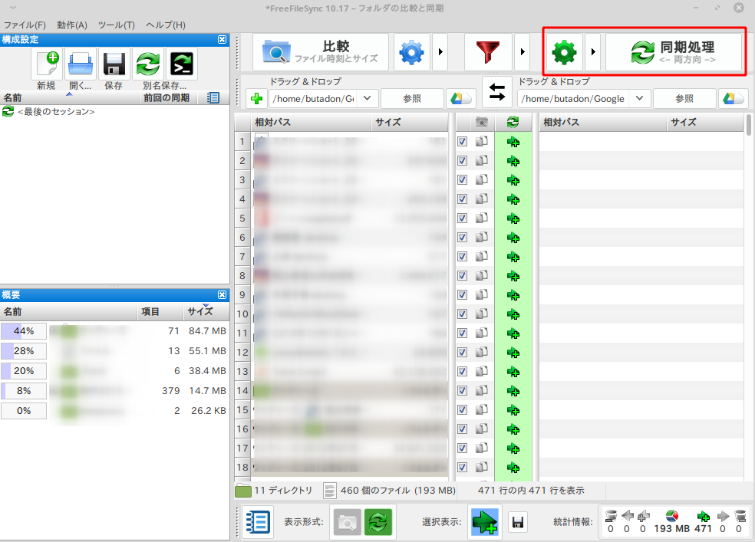Click row 3 category copy icon
The width and height of the screenshot is (755, 542).
pos(482,180)
